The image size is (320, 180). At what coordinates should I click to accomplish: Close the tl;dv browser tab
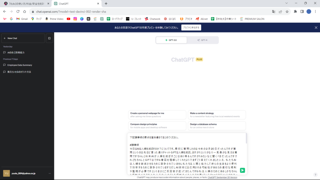coord(48,4)
